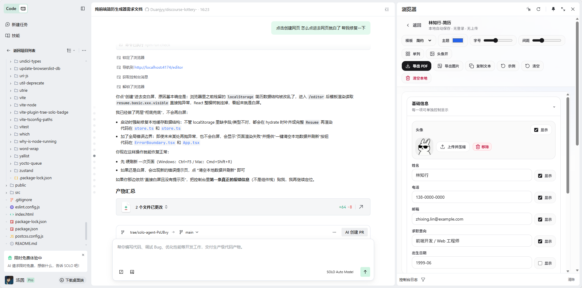
Task: Open the template dropdown showing 简约
Action: 419,40
